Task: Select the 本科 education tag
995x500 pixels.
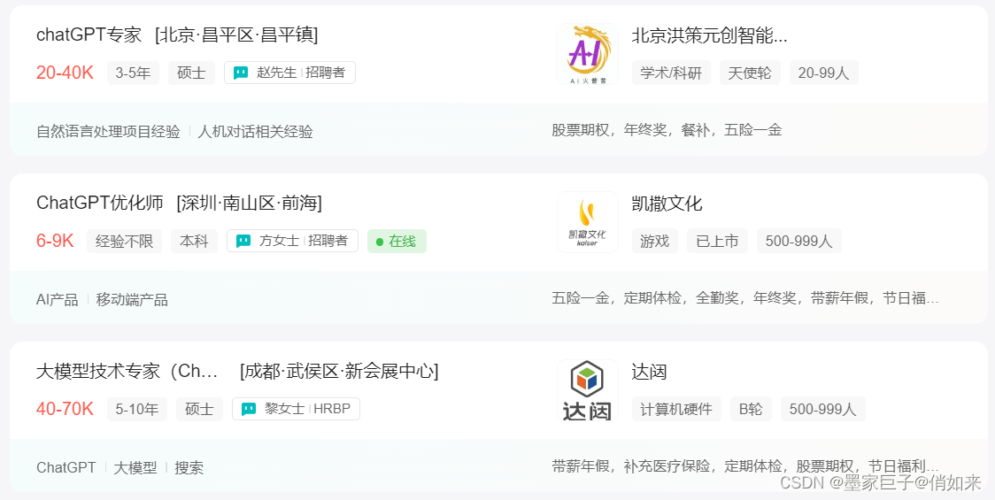Action: (194, 241)
